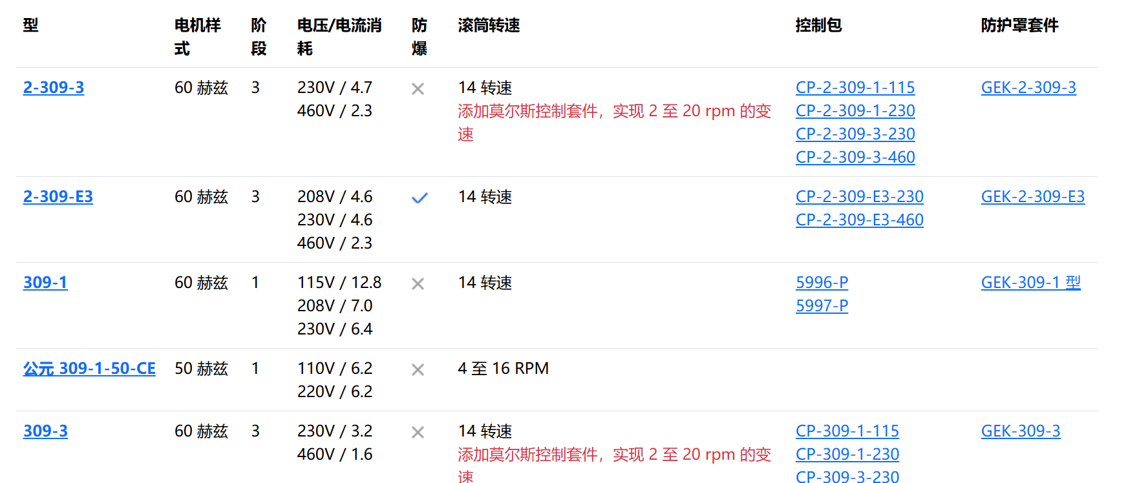Open the 309-3 model link
Screen dimensions: 1126x483
point(45,431)
